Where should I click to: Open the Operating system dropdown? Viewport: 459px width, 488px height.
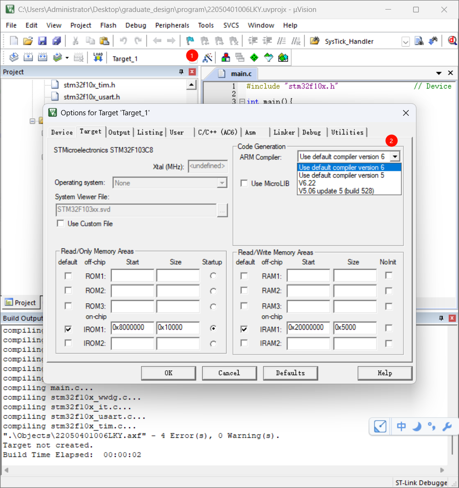222,183
